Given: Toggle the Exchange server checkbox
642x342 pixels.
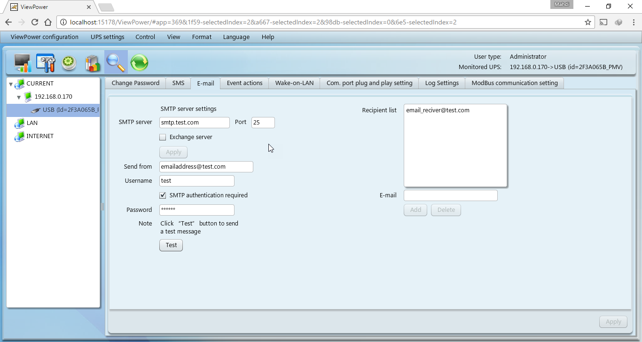Looking at the screenshot, I should 163,137.
